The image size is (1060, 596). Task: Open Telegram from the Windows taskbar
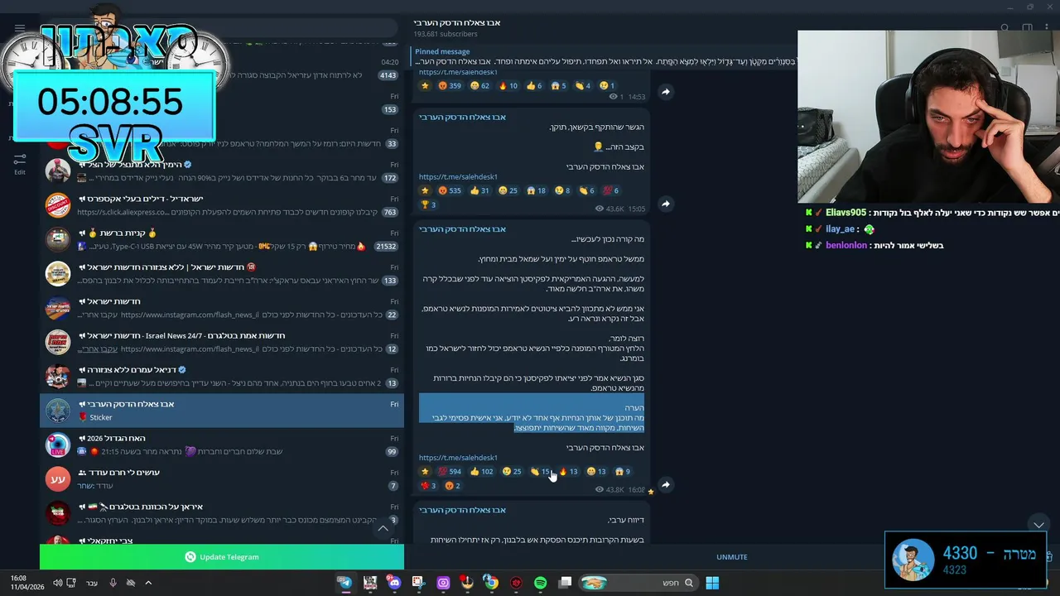(x=344, y=583)
